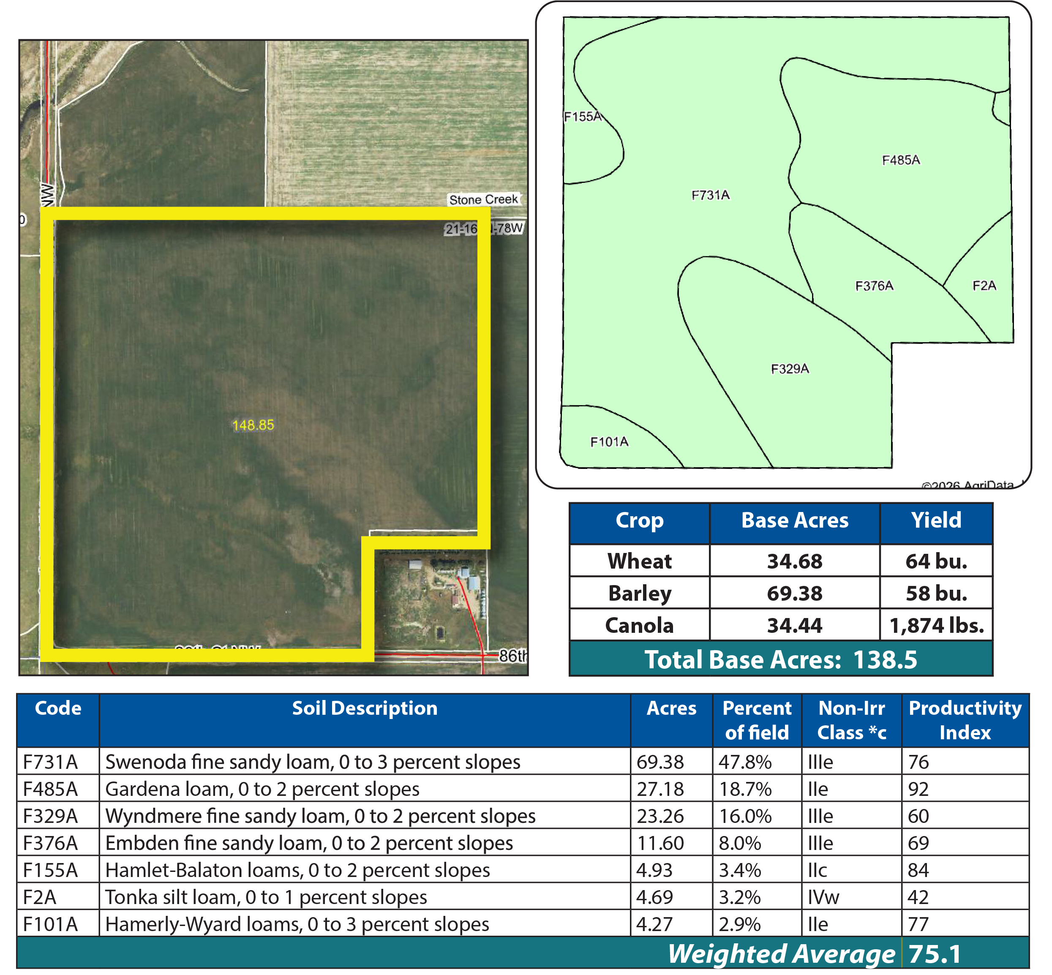Select the F731A soil zone label
The image size is (1052, 975).
pyautogui.click(x=710, y=195)
